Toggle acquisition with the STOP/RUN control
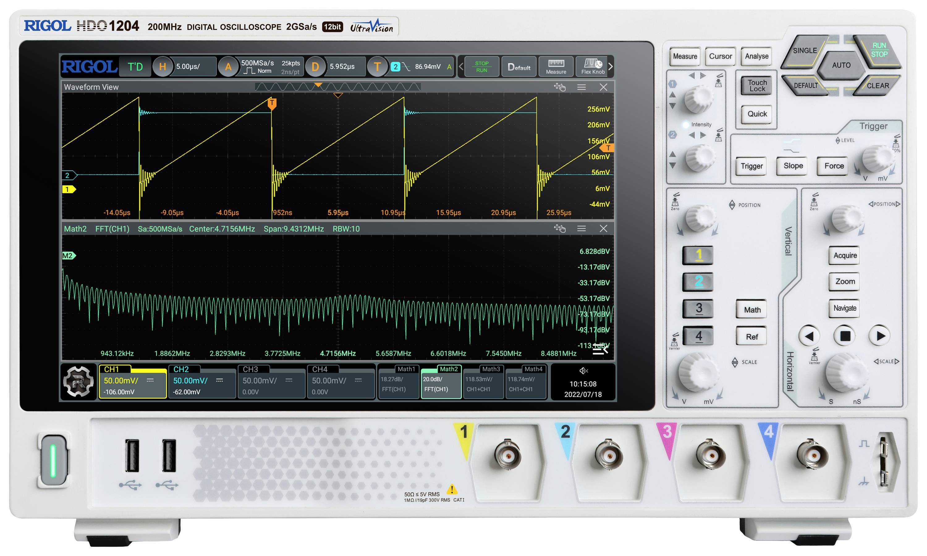927x556 pixels. [x=482, y=67]
